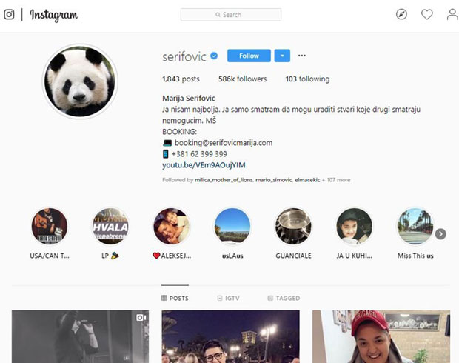Viewport: 459px width, 363px height.
Task: Switch to the TAGGED tab
Action: tap(283, 298)
